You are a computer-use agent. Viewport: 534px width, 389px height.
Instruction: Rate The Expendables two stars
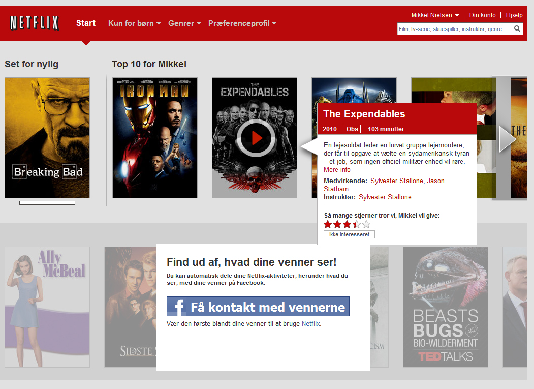click(x=337, y=224)
